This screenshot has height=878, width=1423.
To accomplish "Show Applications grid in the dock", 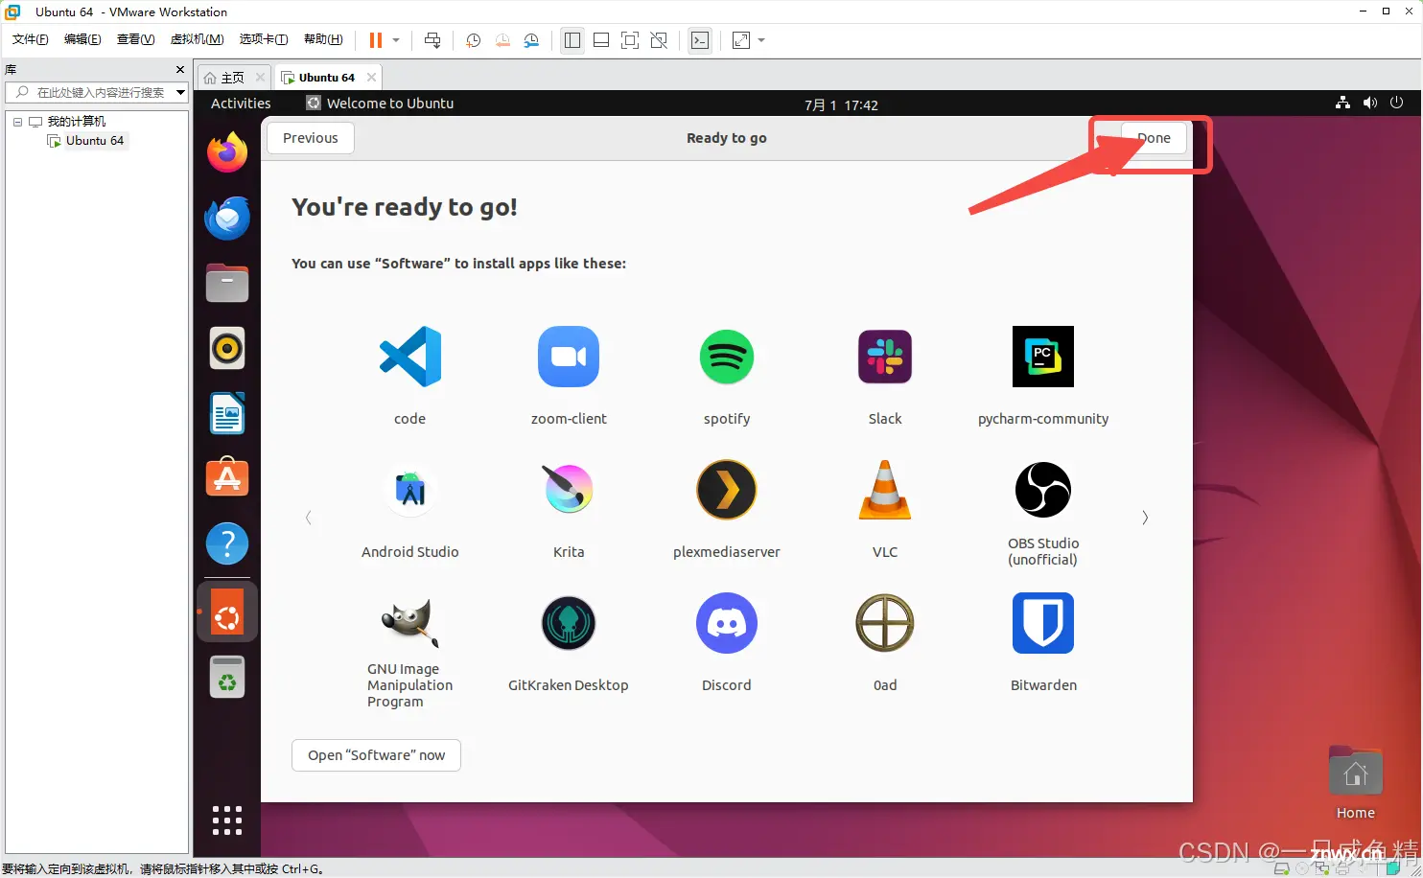I will pyautogui.click(x=227, y=820).
